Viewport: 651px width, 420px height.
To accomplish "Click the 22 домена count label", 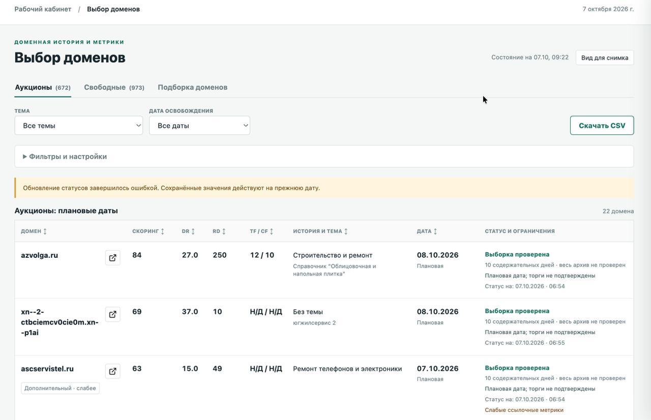I will tap(618, 211).
